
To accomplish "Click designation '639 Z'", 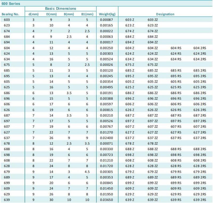I will pos(130,200).
